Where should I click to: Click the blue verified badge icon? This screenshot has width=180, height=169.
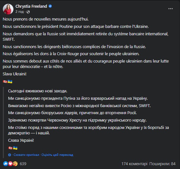(50, 6)
